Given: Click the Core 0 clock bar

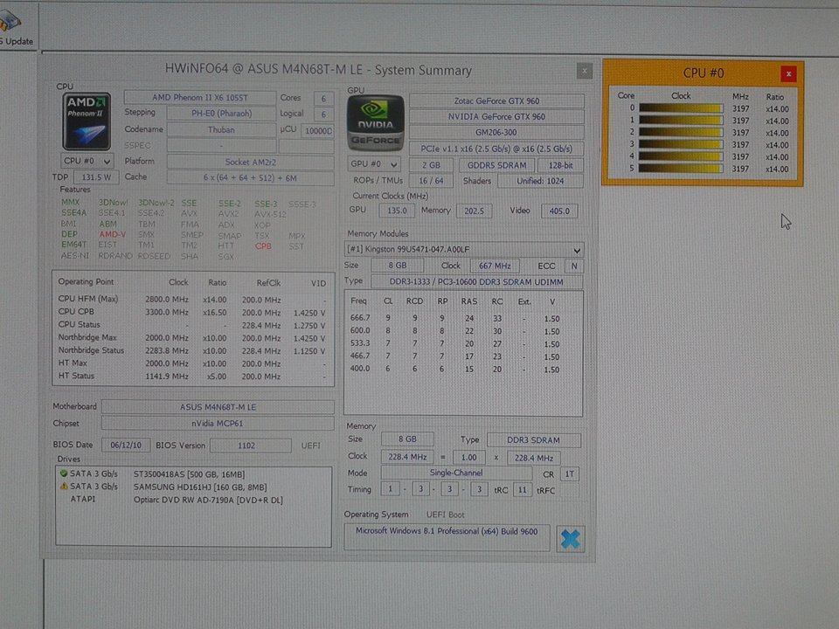Looking at the screenshot, I should [681, 108].
